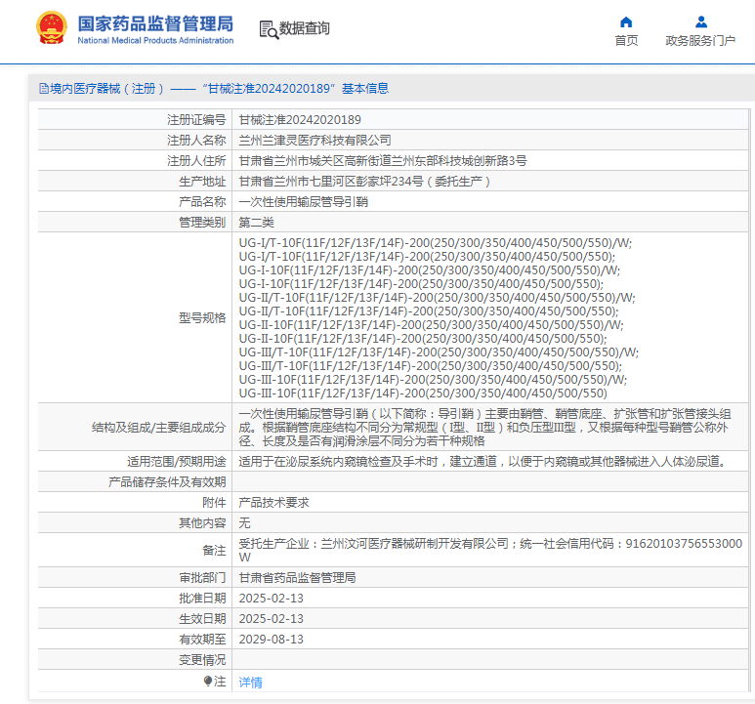The width and height of the screenshot is (755, 704).
Task: Click the 数据查询 title text
Action: pos(305,28)
